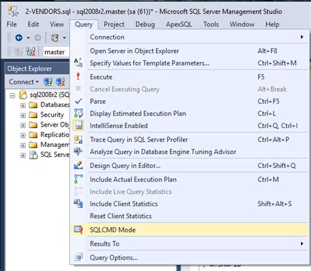The width and height of the screenshot is (311, 271).
Task: Click the connect icon in SQL toolbar
Action: pos(18,52)
